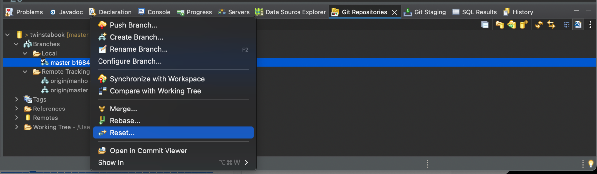Select the Working Tree item

pyautogui.click(x=57, y=127)
